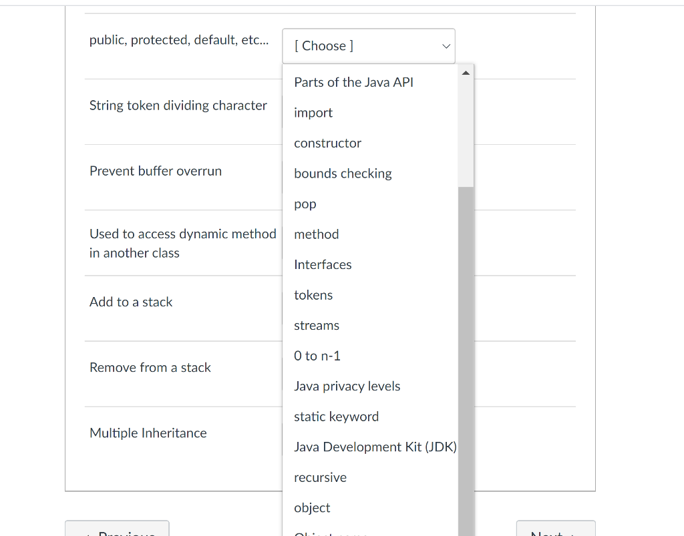684x536 pixels.
Task: Choose the "recursive" option
Action: (x=320, y=477)
